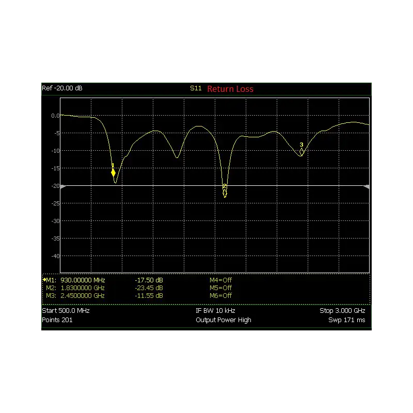Click the "0.0" y-axis label
The width and height of the screenshot is (413, 413).
pyautogui.click(x=55, y=116)
